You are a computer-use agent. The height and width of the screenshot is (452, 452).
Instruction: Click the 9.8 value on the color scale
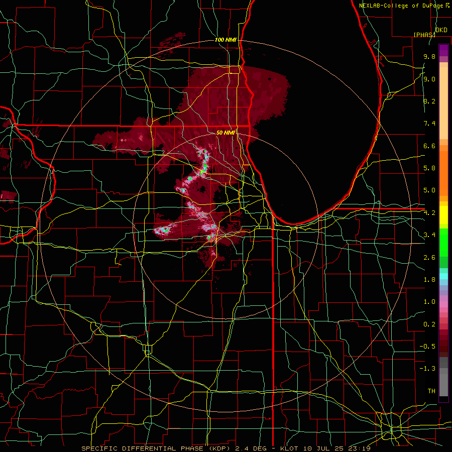429,56
